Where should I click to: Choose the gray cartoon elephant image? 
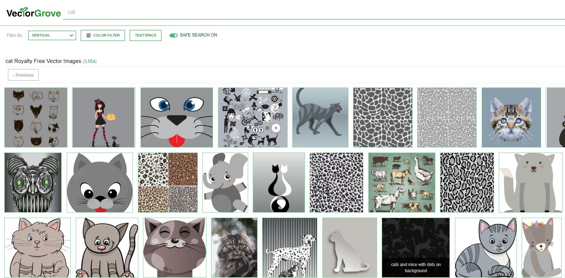point(225,183)
